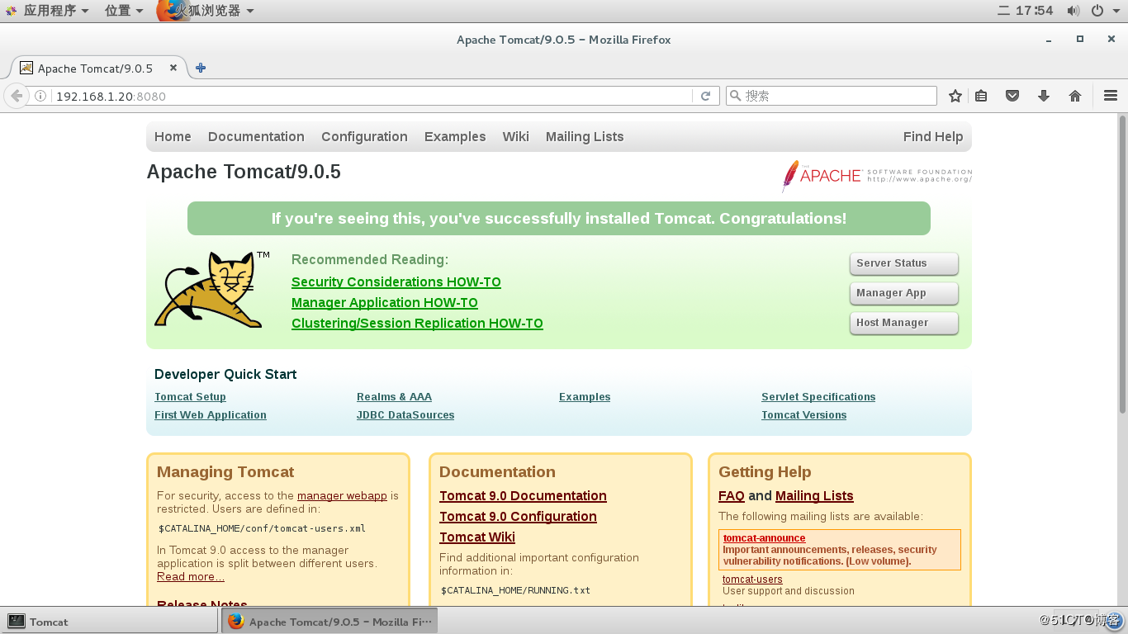Click the Tomcat cat logo image

[210, 291]
